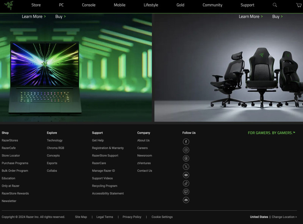The height and width of the screenshot is (224, 303).
Task: Open the Privacy Policy link
Action: 132,217
